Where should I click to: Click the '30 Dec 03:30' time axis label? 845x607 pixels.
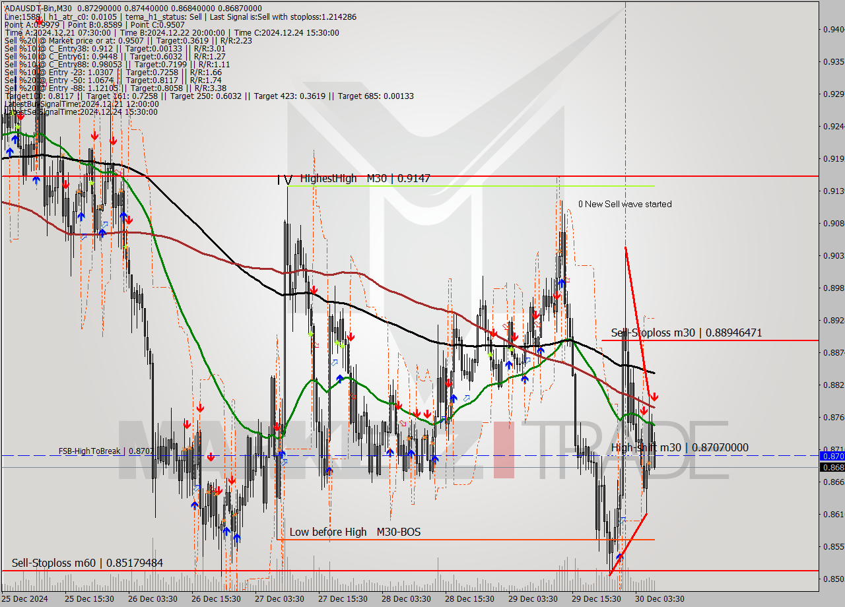[x=659, y=599]
